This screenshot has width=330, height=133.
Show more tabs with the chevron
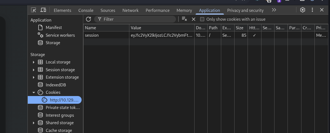point(274,10)
